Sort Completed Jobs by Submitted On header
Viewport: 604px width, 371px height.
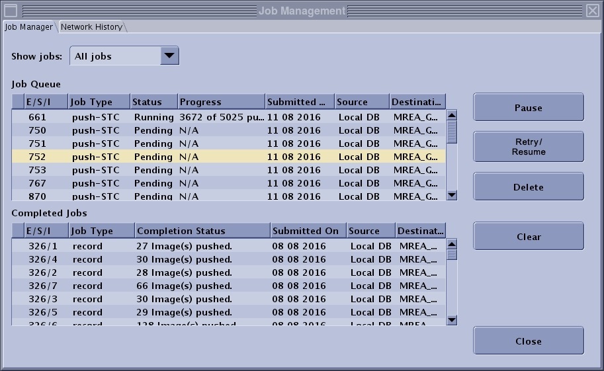point(308,231)
